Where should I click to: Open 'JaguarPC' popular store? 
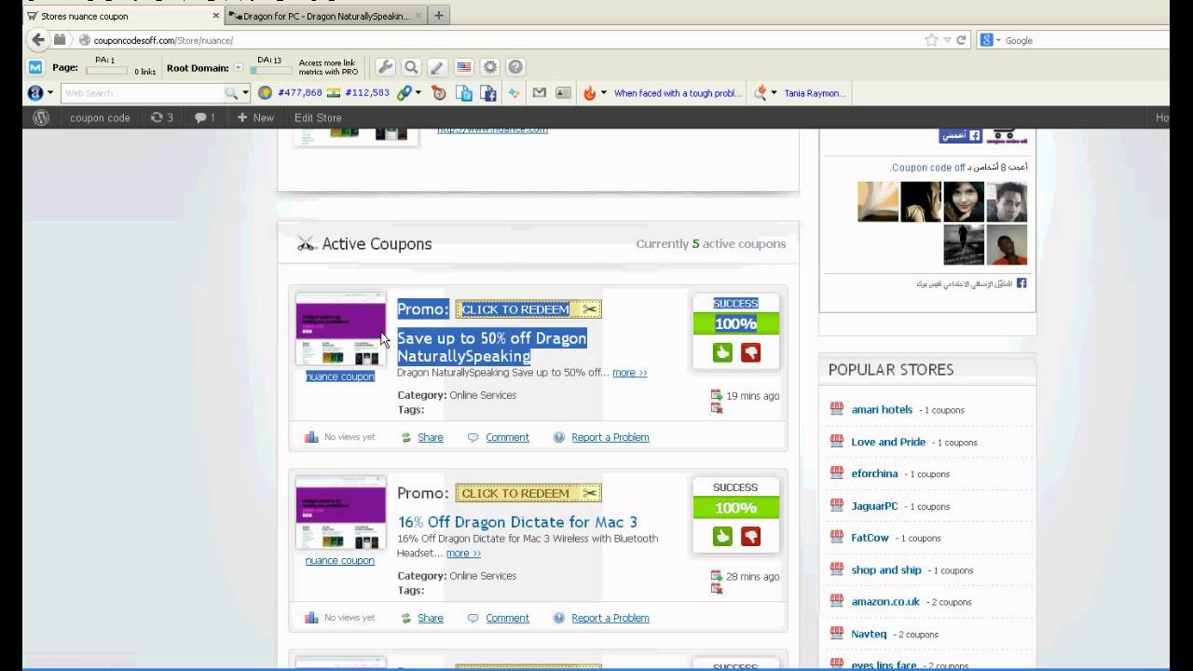click(x=874, y=505)
